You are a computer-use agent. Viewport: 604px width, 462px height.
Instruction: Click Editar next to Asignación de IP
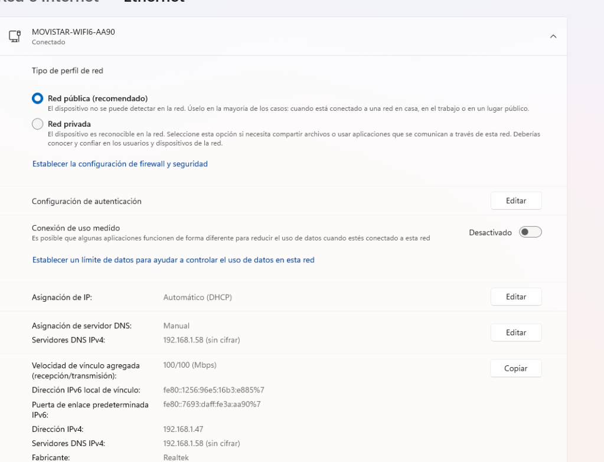(515, 297)
